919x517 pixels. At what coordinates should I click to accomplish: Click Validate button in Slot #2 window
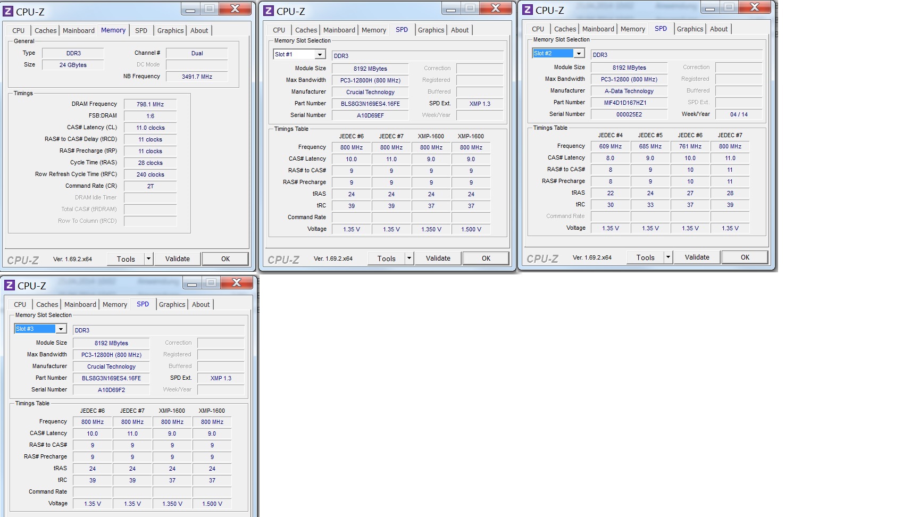pos(697,257)
